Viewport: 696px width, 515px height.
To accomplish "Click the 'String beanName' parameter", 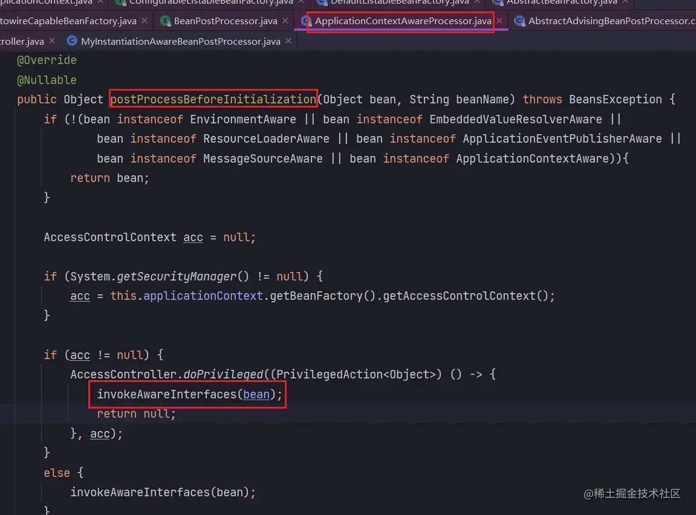I will (x=460, y=99).
